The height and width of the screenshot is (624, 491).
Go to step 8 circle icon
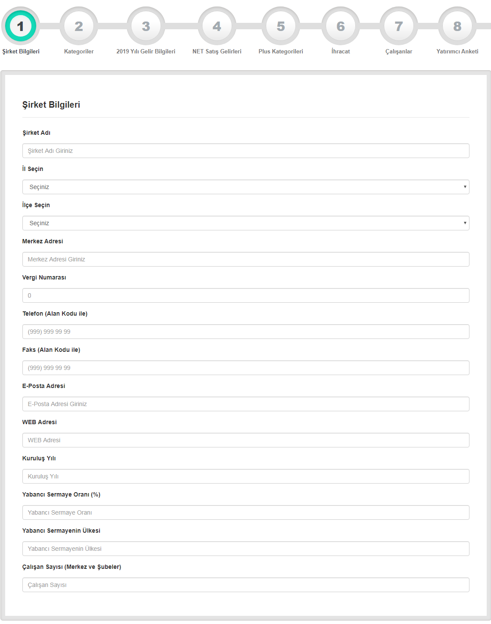tap(457, 26)
